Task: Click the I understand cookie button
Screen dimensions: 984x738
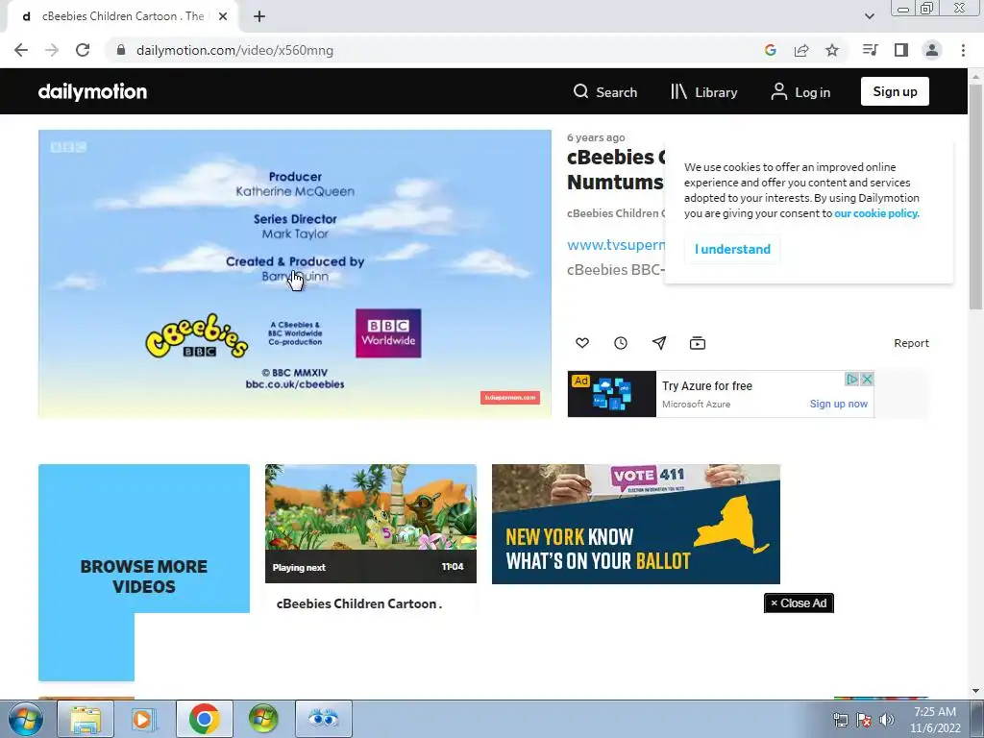Action: point(732,249)
